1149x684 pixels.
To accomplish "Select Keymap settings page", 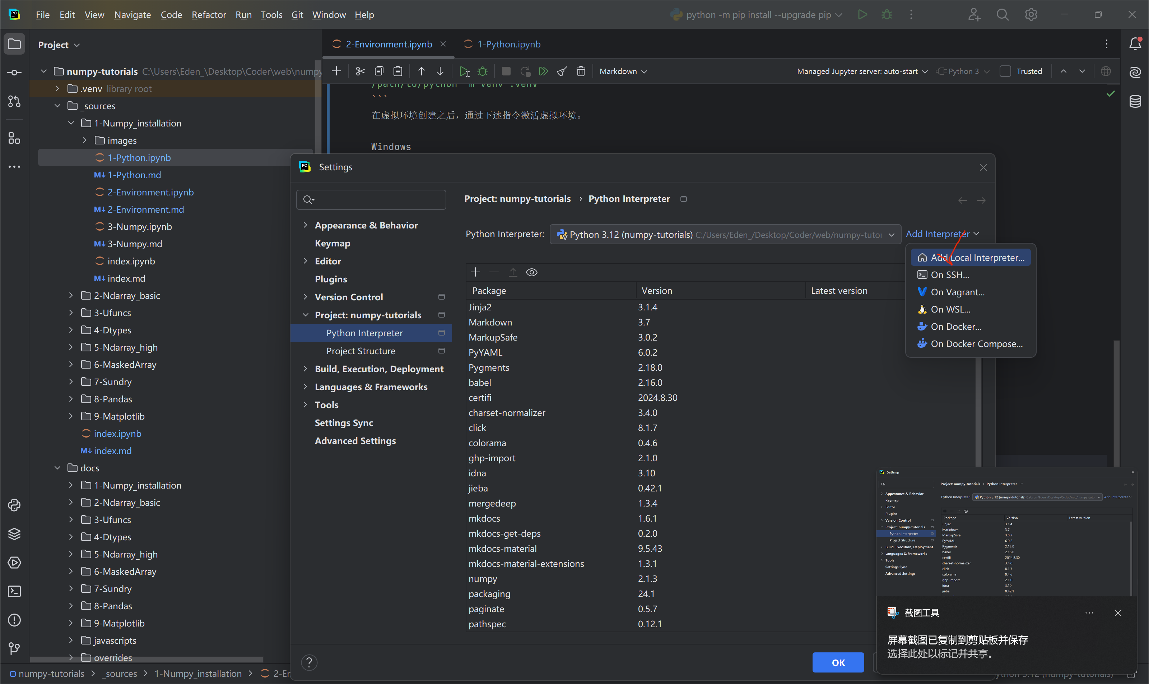I will click(x=332, y=243).
